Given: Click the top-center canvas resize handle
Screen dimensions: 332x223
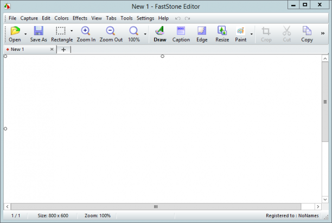Looking at the screenshot, I should 162,56.
